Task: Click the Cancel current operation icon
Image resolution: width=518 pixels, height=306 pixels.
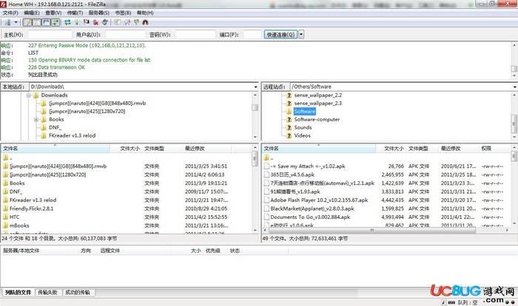Action: (x=87, y=22)
